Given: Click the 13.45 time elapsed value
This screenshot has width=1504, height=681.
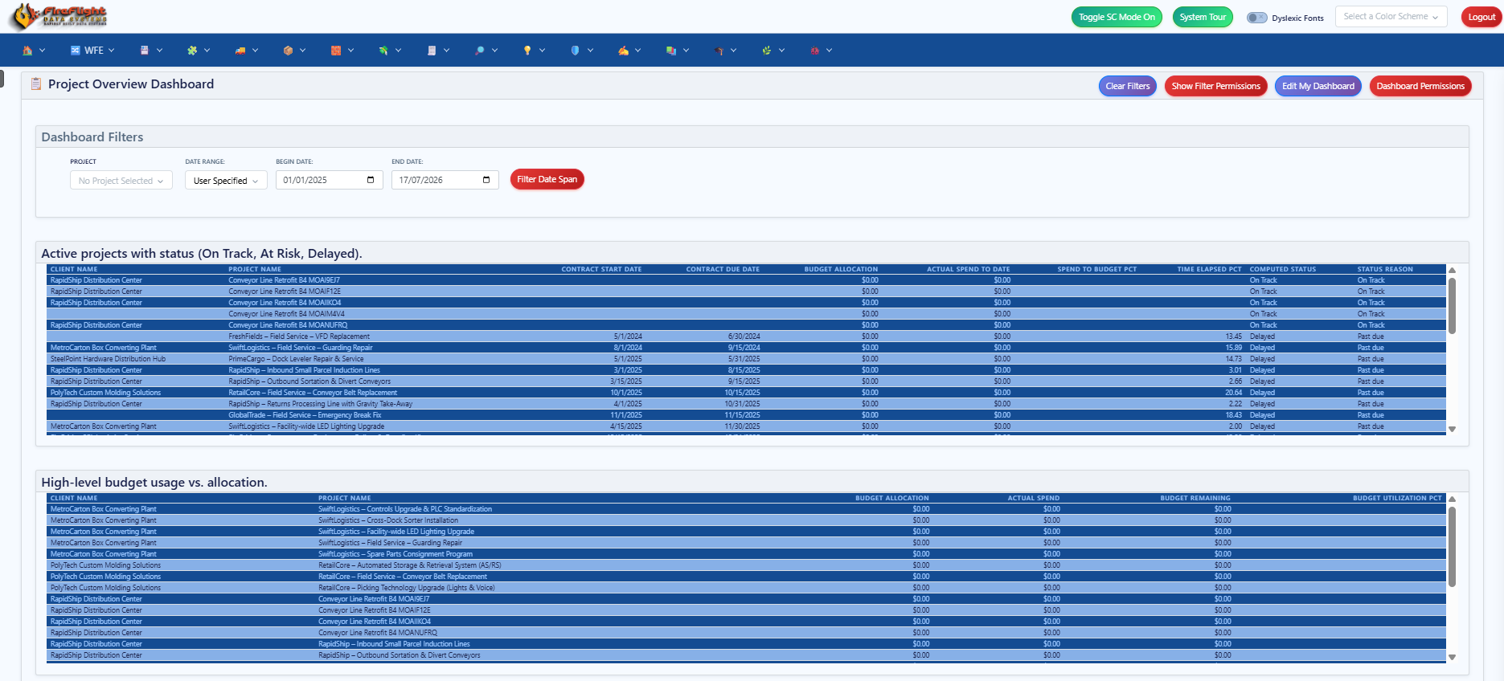Looking at the screenshot, I should (1233, 336).
